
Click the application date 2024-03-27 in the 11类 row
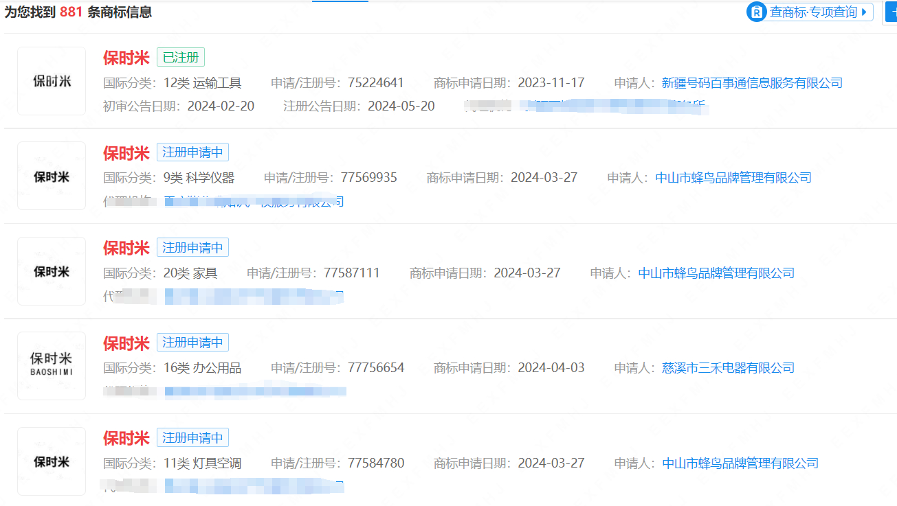551,463
